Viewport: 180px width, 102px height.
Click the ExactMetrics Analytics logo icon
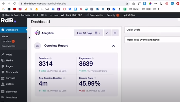pos(37,33)
